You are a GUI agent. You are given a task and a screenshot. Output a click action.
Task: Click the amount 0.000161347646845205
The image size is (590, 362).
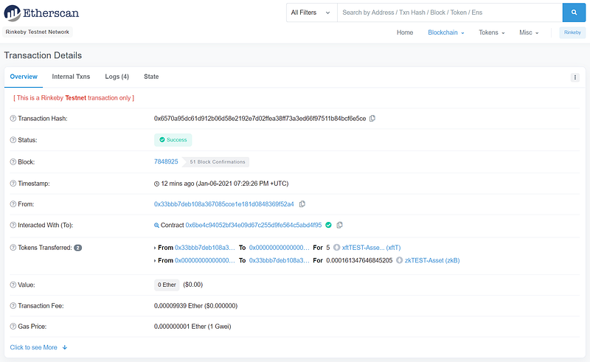coord(359,260)
